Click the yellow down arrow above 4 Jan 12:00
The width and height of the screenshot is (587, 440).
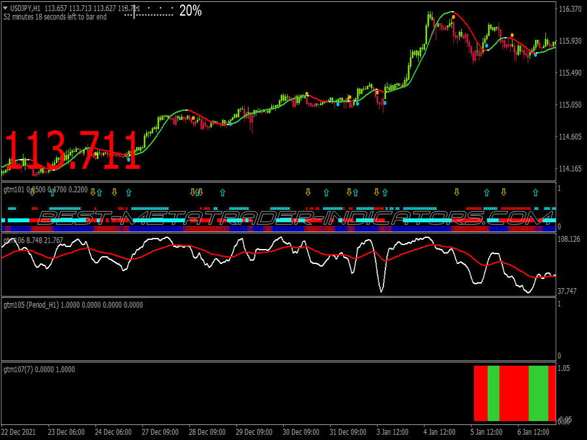click(457, 192)
